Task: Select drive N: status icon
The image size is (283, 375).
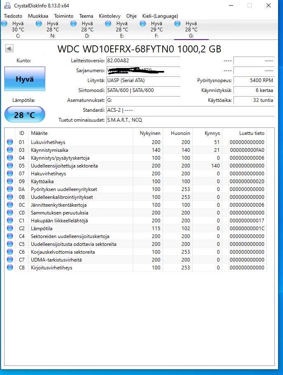Action: point(39,24)
